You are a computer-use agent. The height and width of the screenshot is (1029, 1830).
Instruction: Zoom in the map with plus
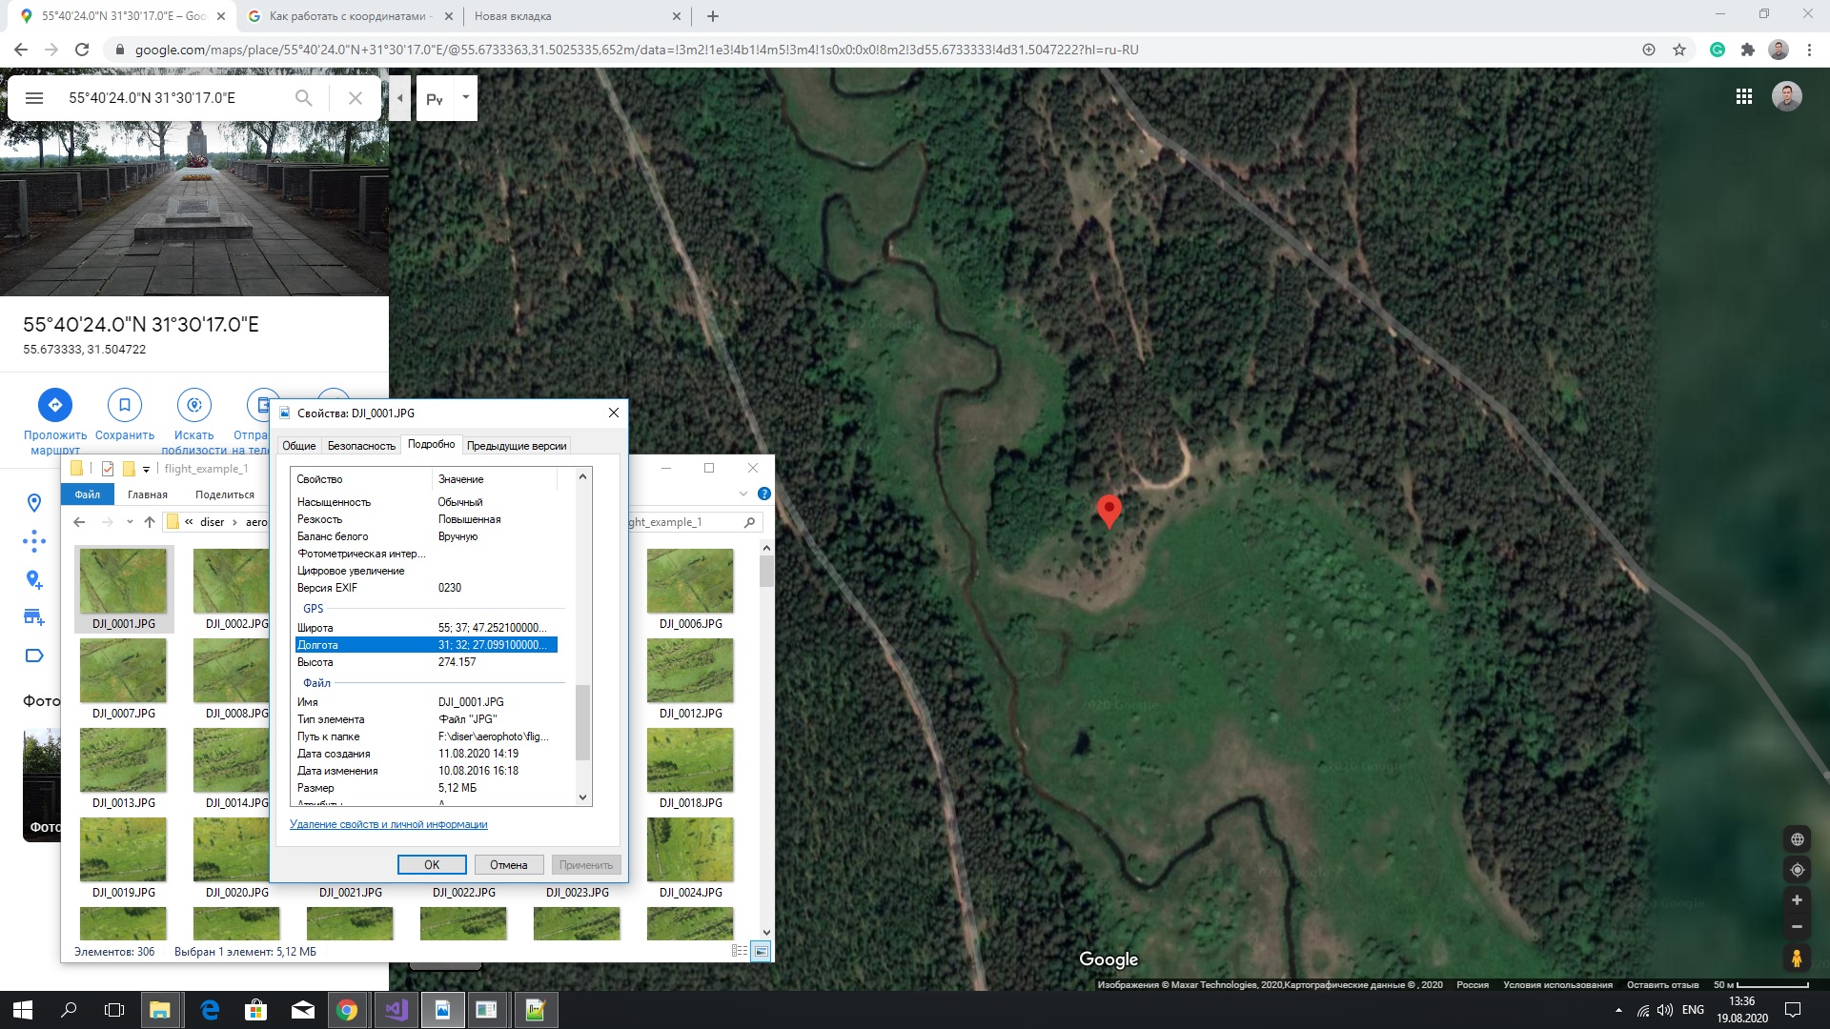(1796, 900)
